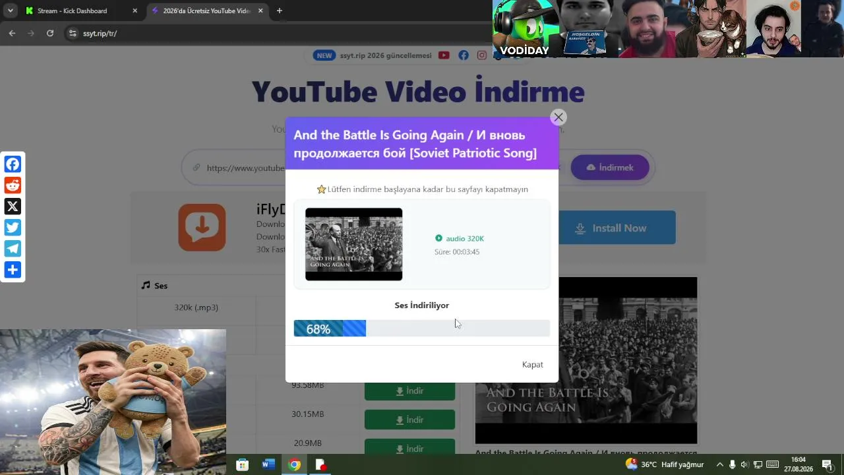Screen dimensions: 844x475
Task: Share page via X sidebar icon
Action: [x=13, y=206]
